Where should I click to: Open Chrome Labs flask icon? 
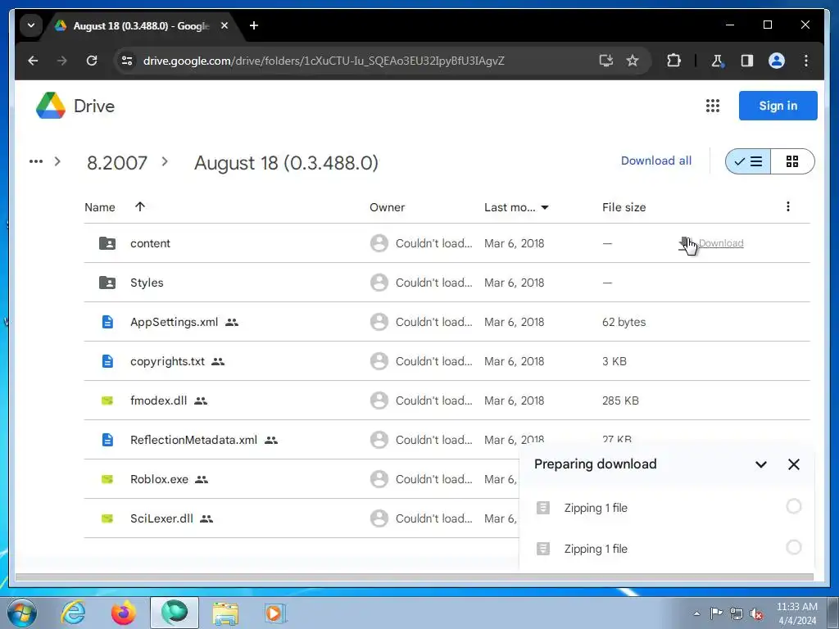tap(718, 61)
